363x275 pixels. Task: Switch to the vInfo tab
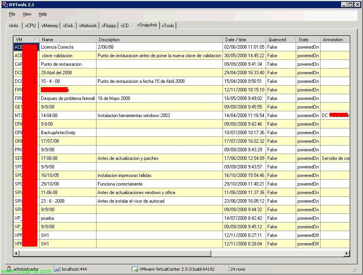14,25
